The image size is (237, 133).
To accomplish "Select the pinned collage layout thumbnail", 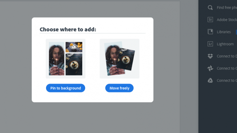I will click(x=66, y=59).
